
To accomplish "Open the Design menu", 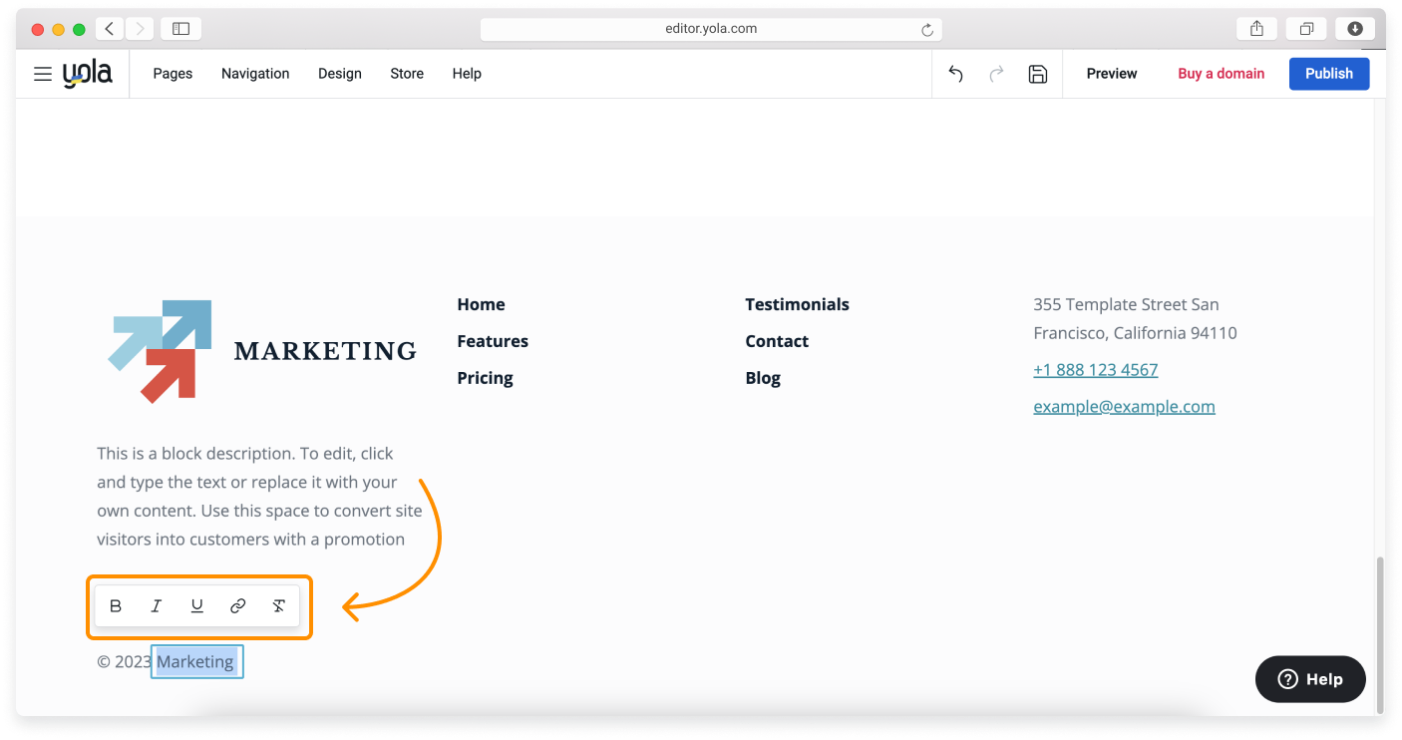I will tap(340, 73).
